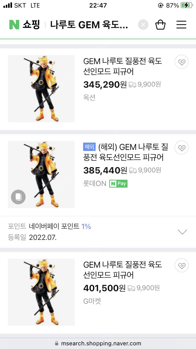
Task: Wishlist the 345,290원 figure
Action: (181, 62)
